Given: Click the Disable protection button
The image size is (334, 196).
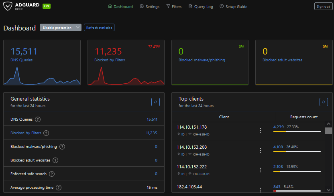Looking at the screenshot, I should (57, 28).
